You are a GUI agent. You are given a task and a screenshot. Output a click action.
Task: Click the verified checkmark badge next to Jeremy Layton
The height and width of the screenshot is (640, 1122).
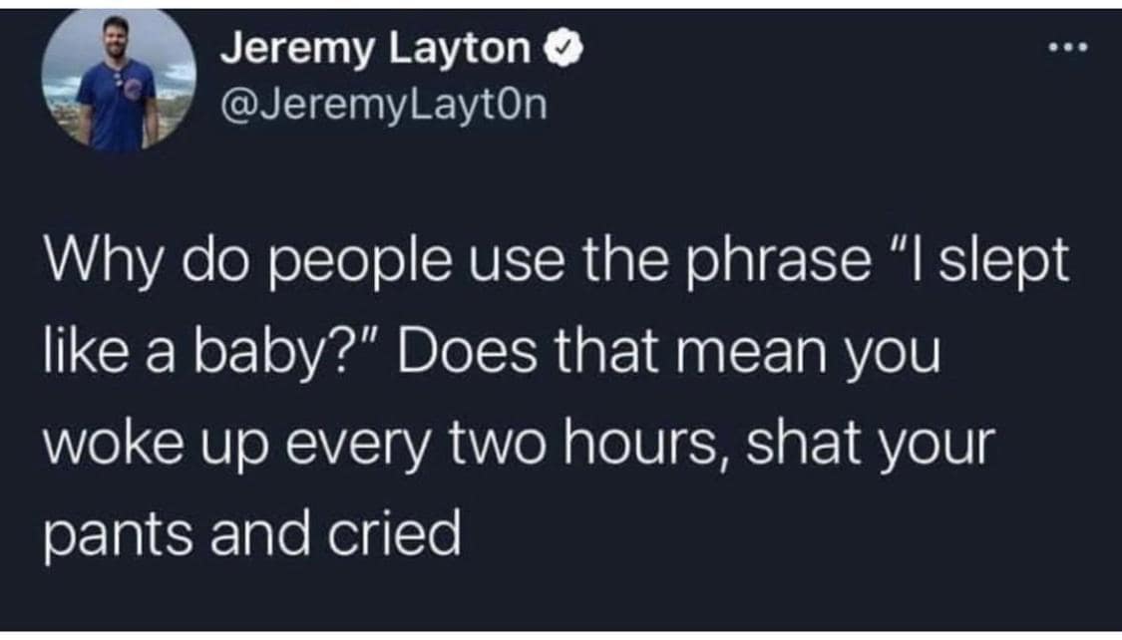pyautogui.click(x=564, y=48)
